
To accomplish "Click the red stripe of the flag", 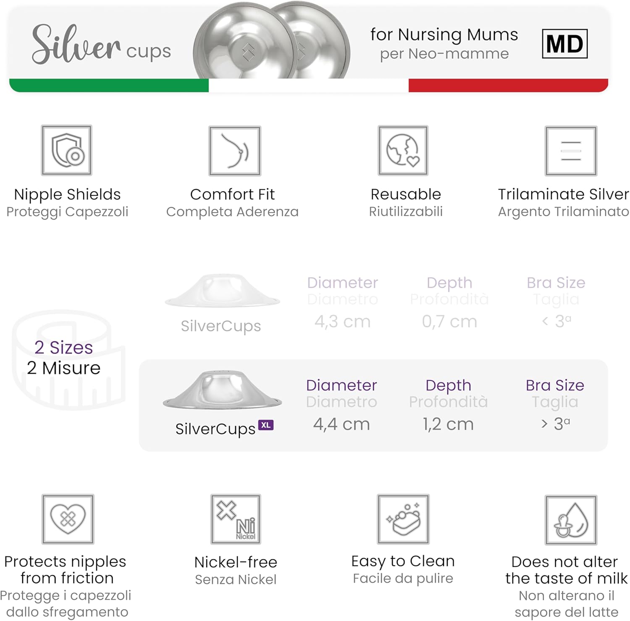I will pyautogui.click(x=508, y=85).
